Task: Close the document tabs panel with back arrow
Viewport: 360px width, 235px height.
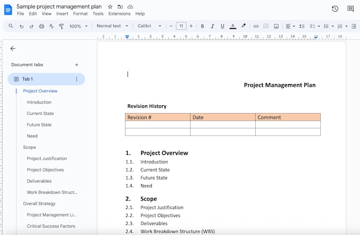Action: coord(13,48)
